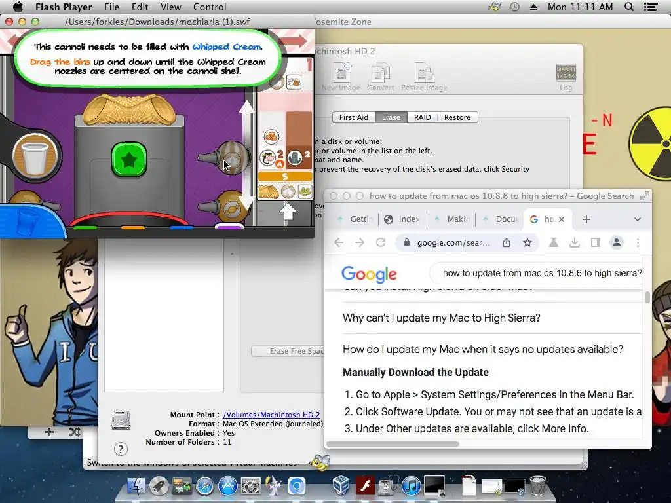Screen dimensions: 671x503
Task: Open the Chrome three-dot menu
Action: coord(638,242)
